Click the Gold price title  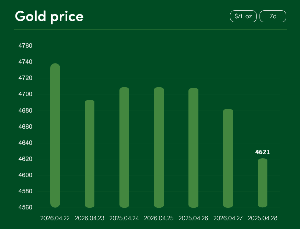point(49,16)
